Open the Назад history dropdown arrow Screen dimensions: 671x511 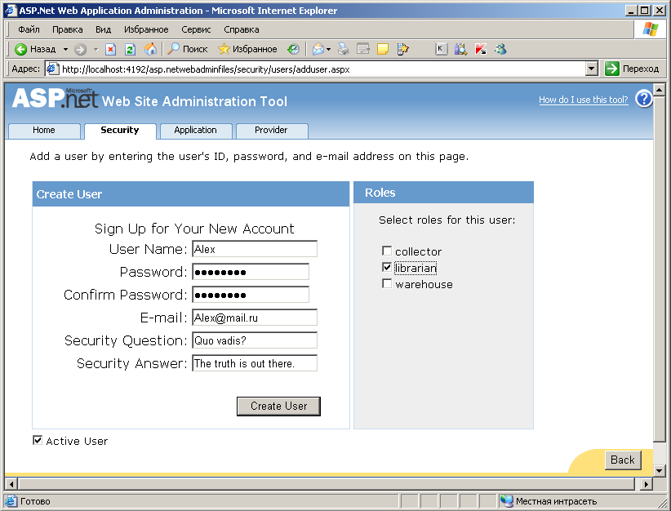point(65,49)
